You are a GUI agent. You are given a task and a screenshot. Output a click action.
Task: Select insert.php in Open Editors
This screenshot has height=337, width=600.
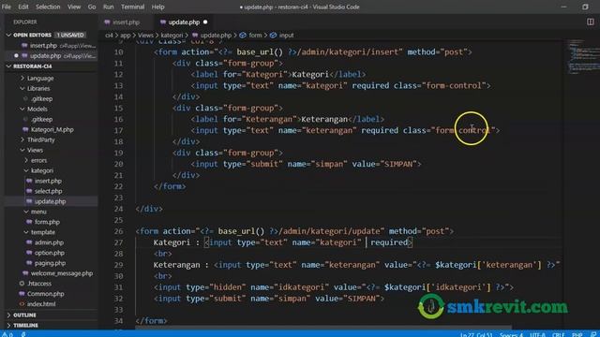point(51,46)
